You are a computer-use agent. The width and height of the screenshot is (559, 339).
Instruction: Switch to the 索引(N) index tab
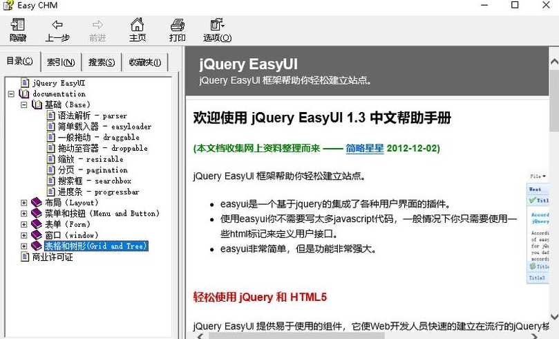(x=61, y=62)
